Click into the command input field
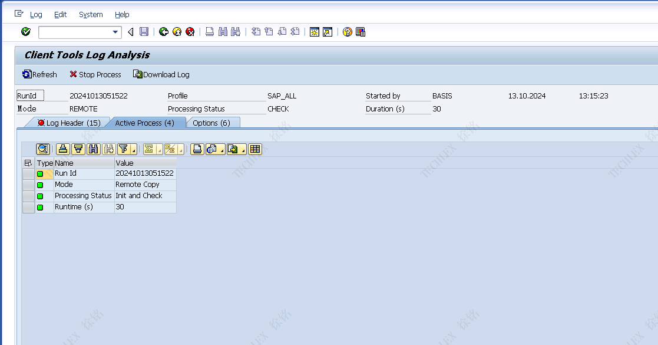The width and height of the screenshot is (658, 345). 74,32
